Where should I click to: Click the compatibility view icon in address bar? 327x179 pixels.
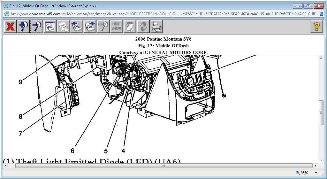pos(321,14)
